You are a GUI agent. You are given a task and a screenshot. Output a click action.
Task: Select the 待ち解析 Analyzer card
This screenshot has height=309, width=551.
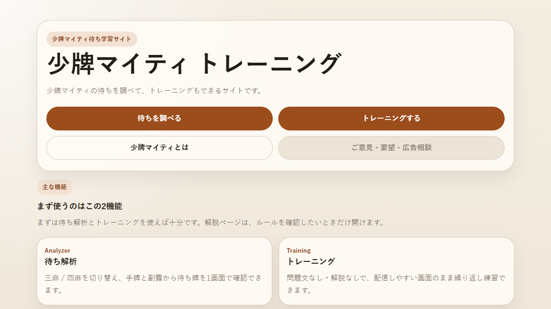click(x=155, y=270)
